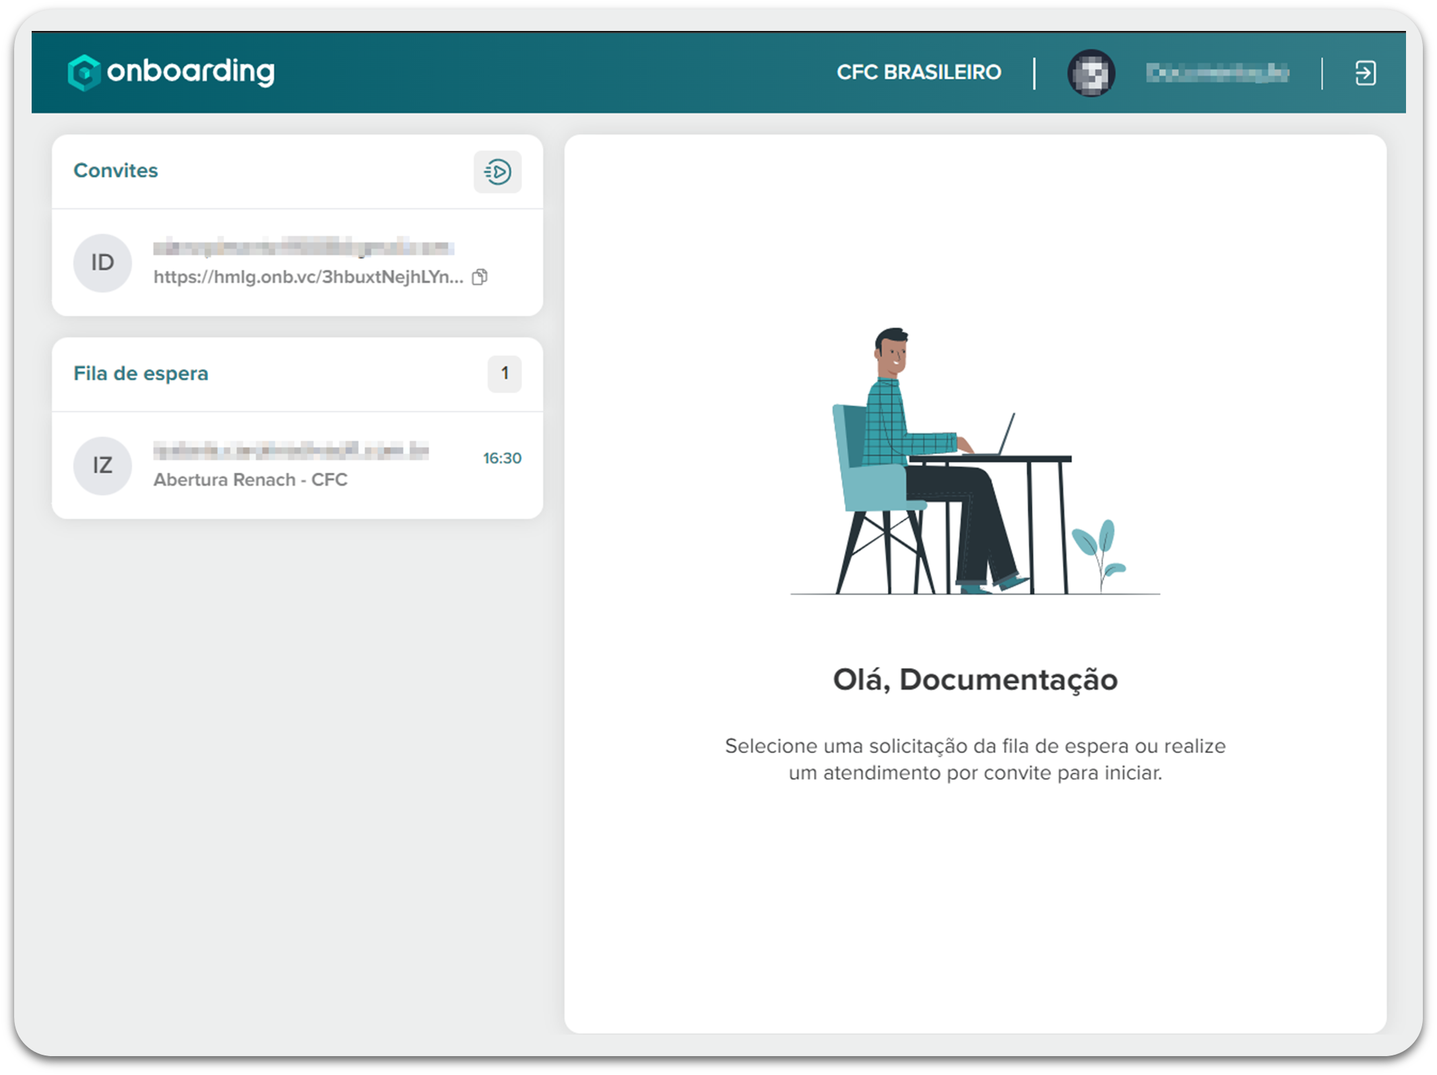This screenshot has width=1437, height=1075.
Task: Click the Convites panel title
Action: click(115, 170)
